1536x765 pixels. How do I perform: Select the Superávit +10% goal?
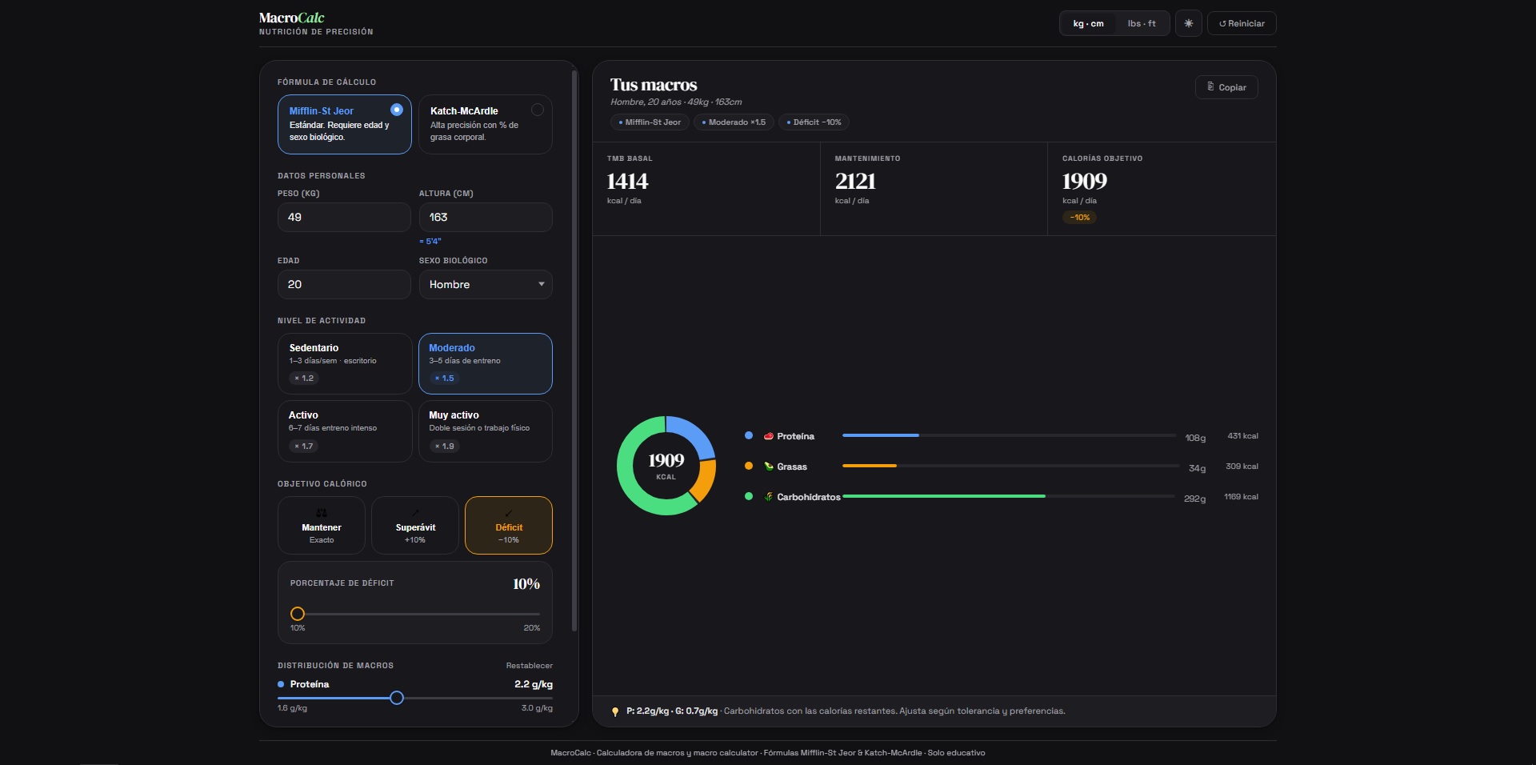pos(414,525)
